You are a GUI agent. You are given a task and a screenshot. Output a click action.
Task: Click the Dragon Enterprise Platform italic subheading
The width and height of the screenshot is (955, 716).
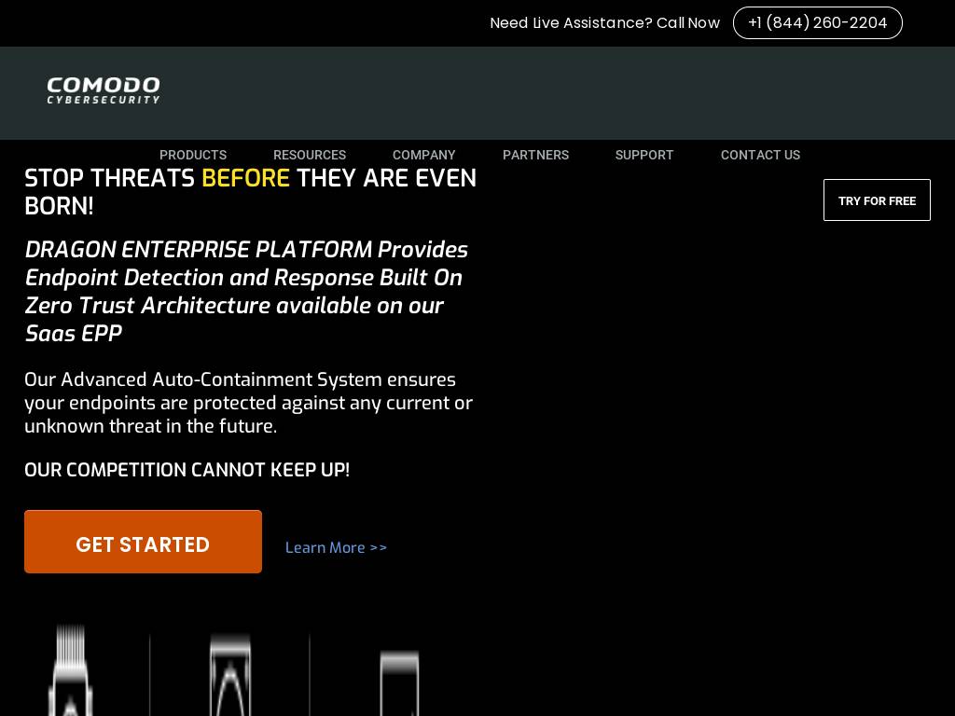coord(246,291)
